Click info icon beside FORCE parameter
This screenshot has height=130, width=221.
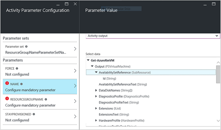point(17,69)
